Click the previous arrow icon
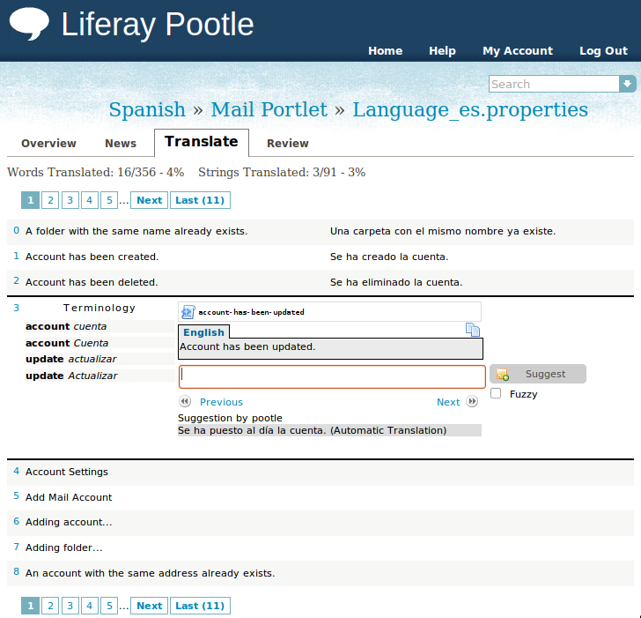The height and width of the screenshot is (618, 641). pyautogui.click(x=185, y=402)
